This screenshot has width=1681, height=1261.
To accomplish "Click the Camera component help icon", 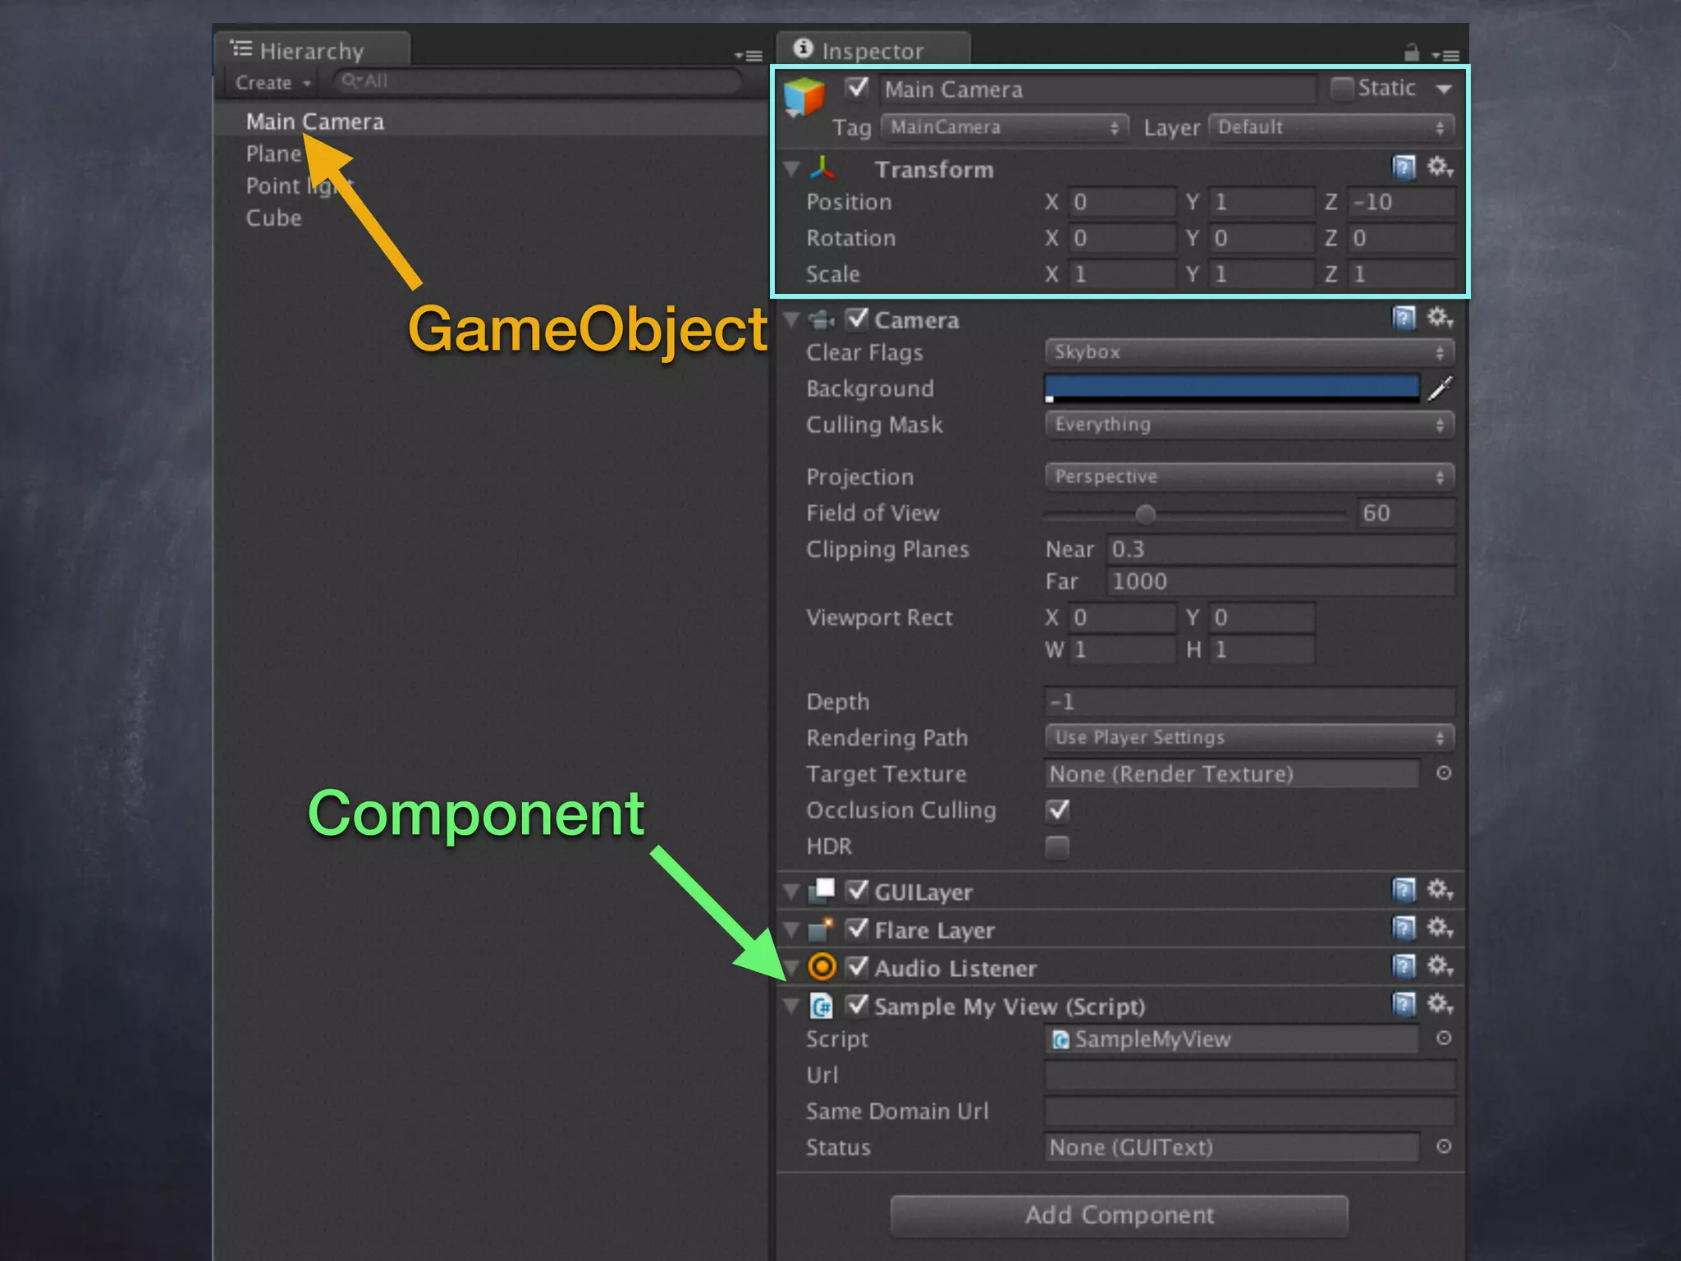I will pos(1404,318).
